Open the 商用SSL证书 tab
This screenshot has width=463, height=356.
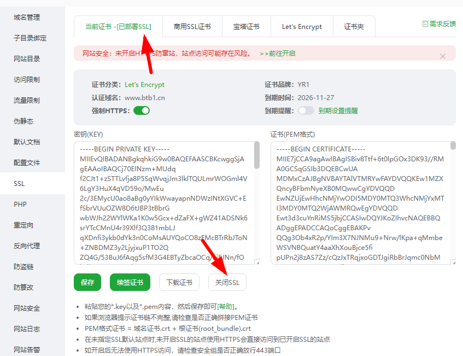coord(192,27)
